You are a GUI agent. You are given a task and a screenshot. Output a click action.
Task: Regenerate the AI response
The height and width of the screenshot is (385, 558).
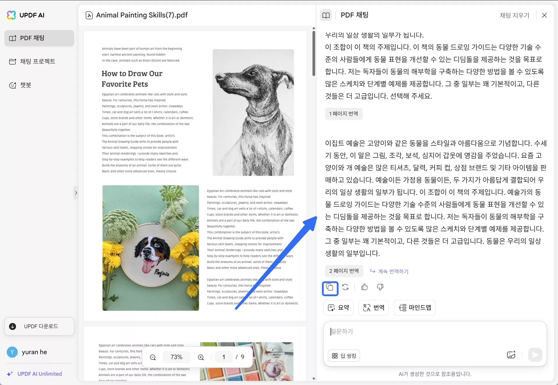click(345, 287)
